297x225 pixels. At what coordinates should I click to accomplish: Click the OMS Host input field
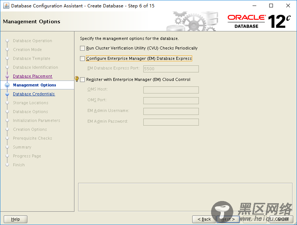point(171,90)
